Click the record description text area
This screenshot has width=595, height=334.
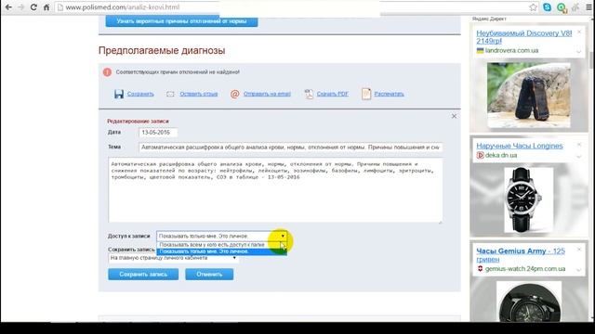coord(275,190)
